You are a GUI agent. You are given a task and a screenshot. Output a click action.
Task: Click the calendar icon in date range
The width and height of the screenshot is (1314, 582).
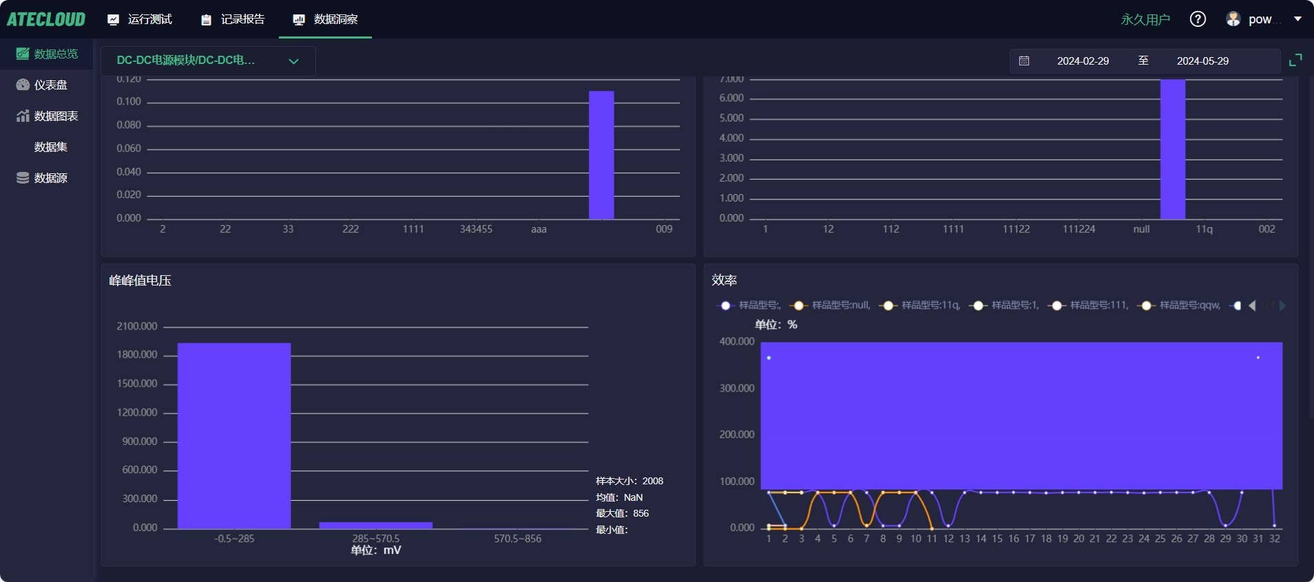[1024, 61]
